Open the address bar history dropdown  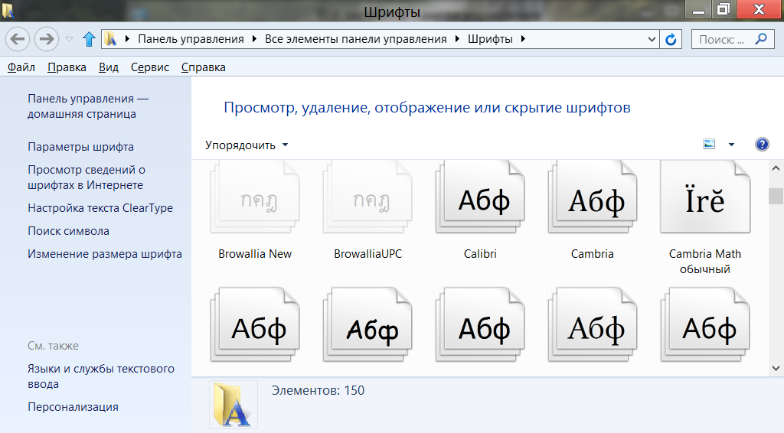click(x=652, y=39)
